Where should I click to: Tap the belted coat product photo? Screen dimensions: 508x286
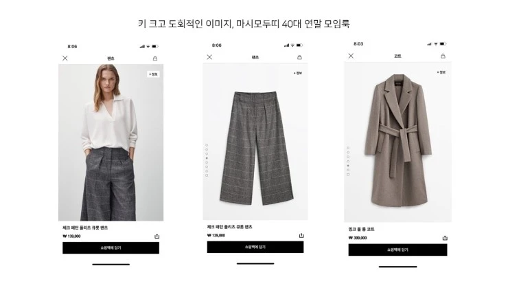click(398, 142)
